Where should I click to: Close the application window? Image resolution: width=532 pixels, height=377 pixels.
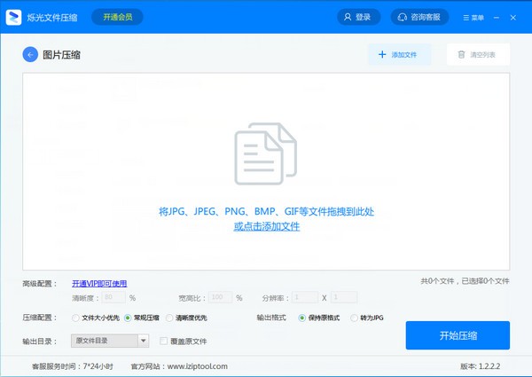[x=513, y=18]
